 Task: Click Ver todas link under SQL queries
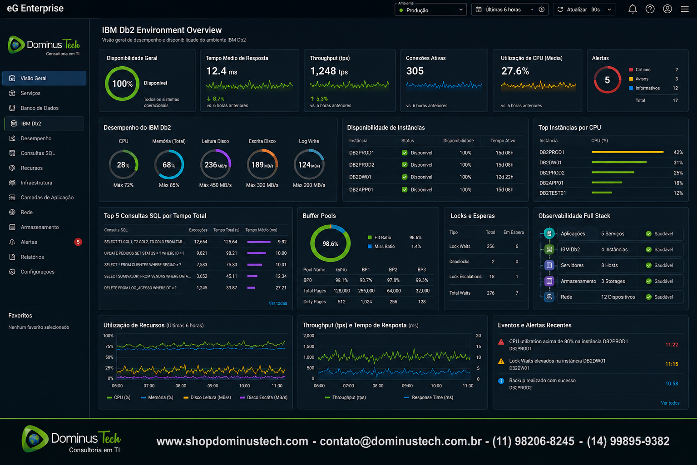[x=278, y=303]
